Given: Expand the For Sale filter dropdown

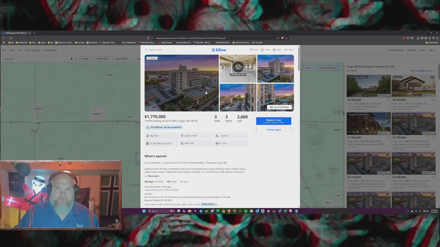Looking at the screenshot, I should [x=86, y=59].
